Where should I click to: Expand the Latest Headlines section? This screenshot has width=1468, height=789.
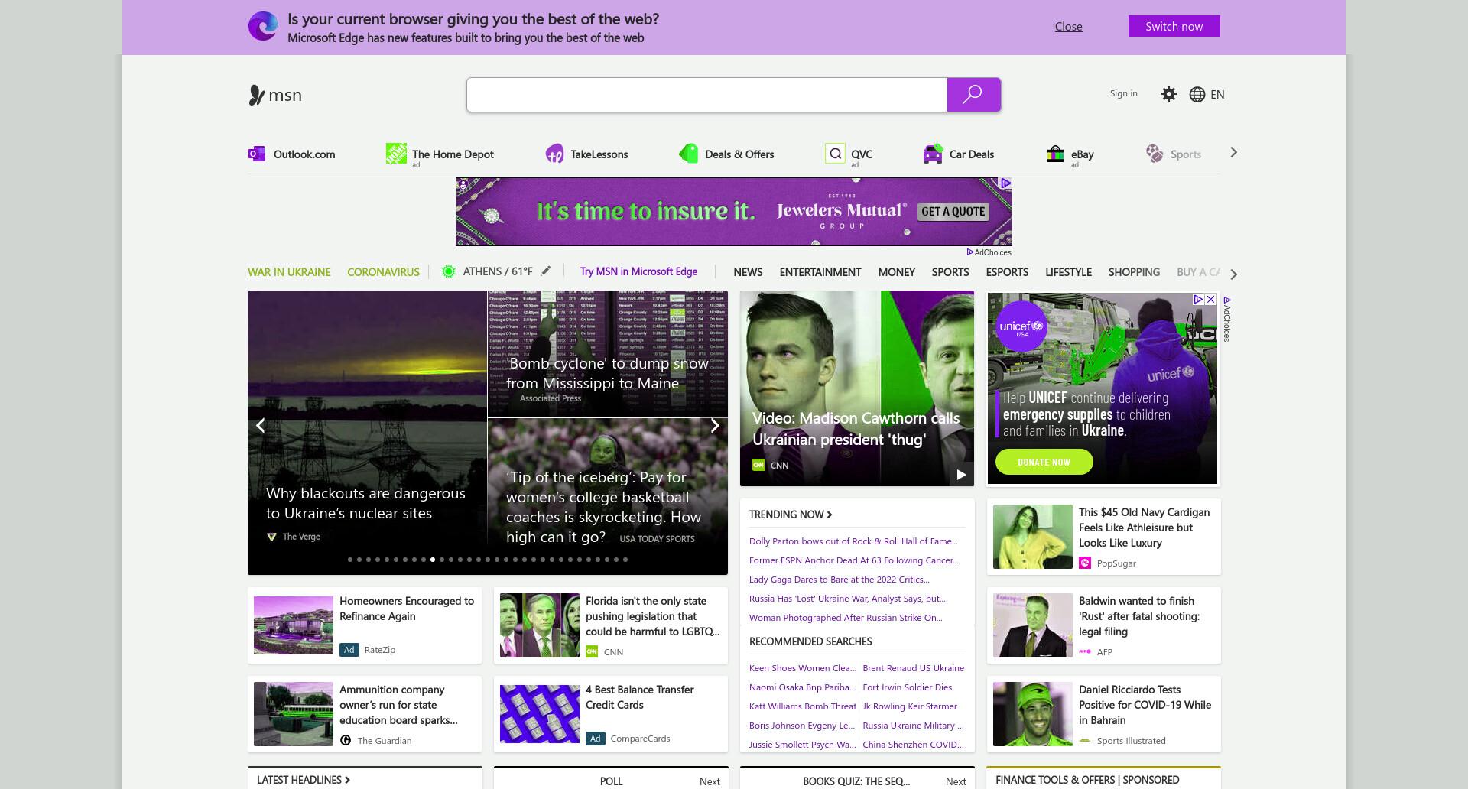304,780
